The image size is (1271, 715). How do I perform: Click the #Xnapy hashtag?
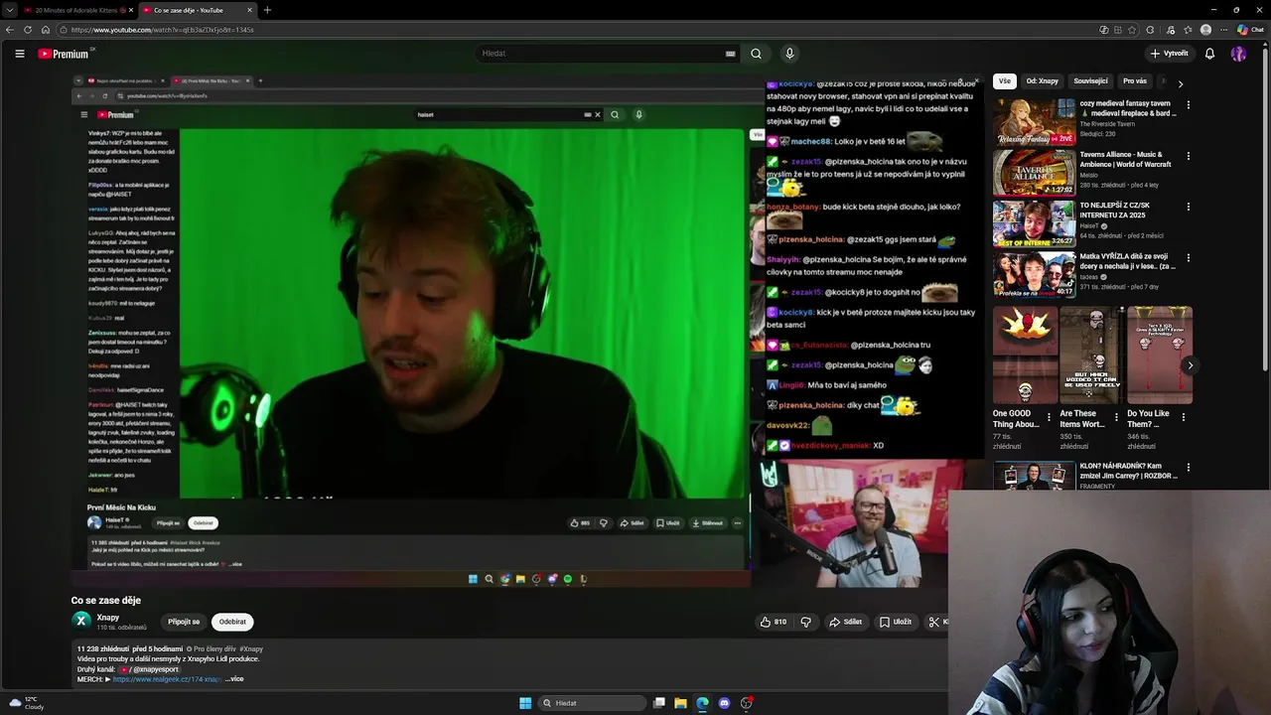point(251,648)
